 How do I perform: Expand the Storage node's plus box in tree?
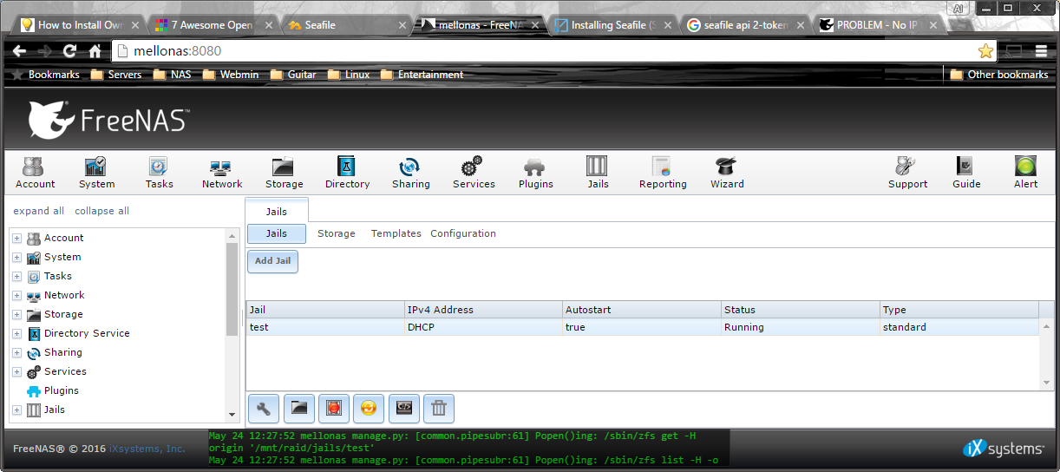pyautogui.click(x=16, y=314)
